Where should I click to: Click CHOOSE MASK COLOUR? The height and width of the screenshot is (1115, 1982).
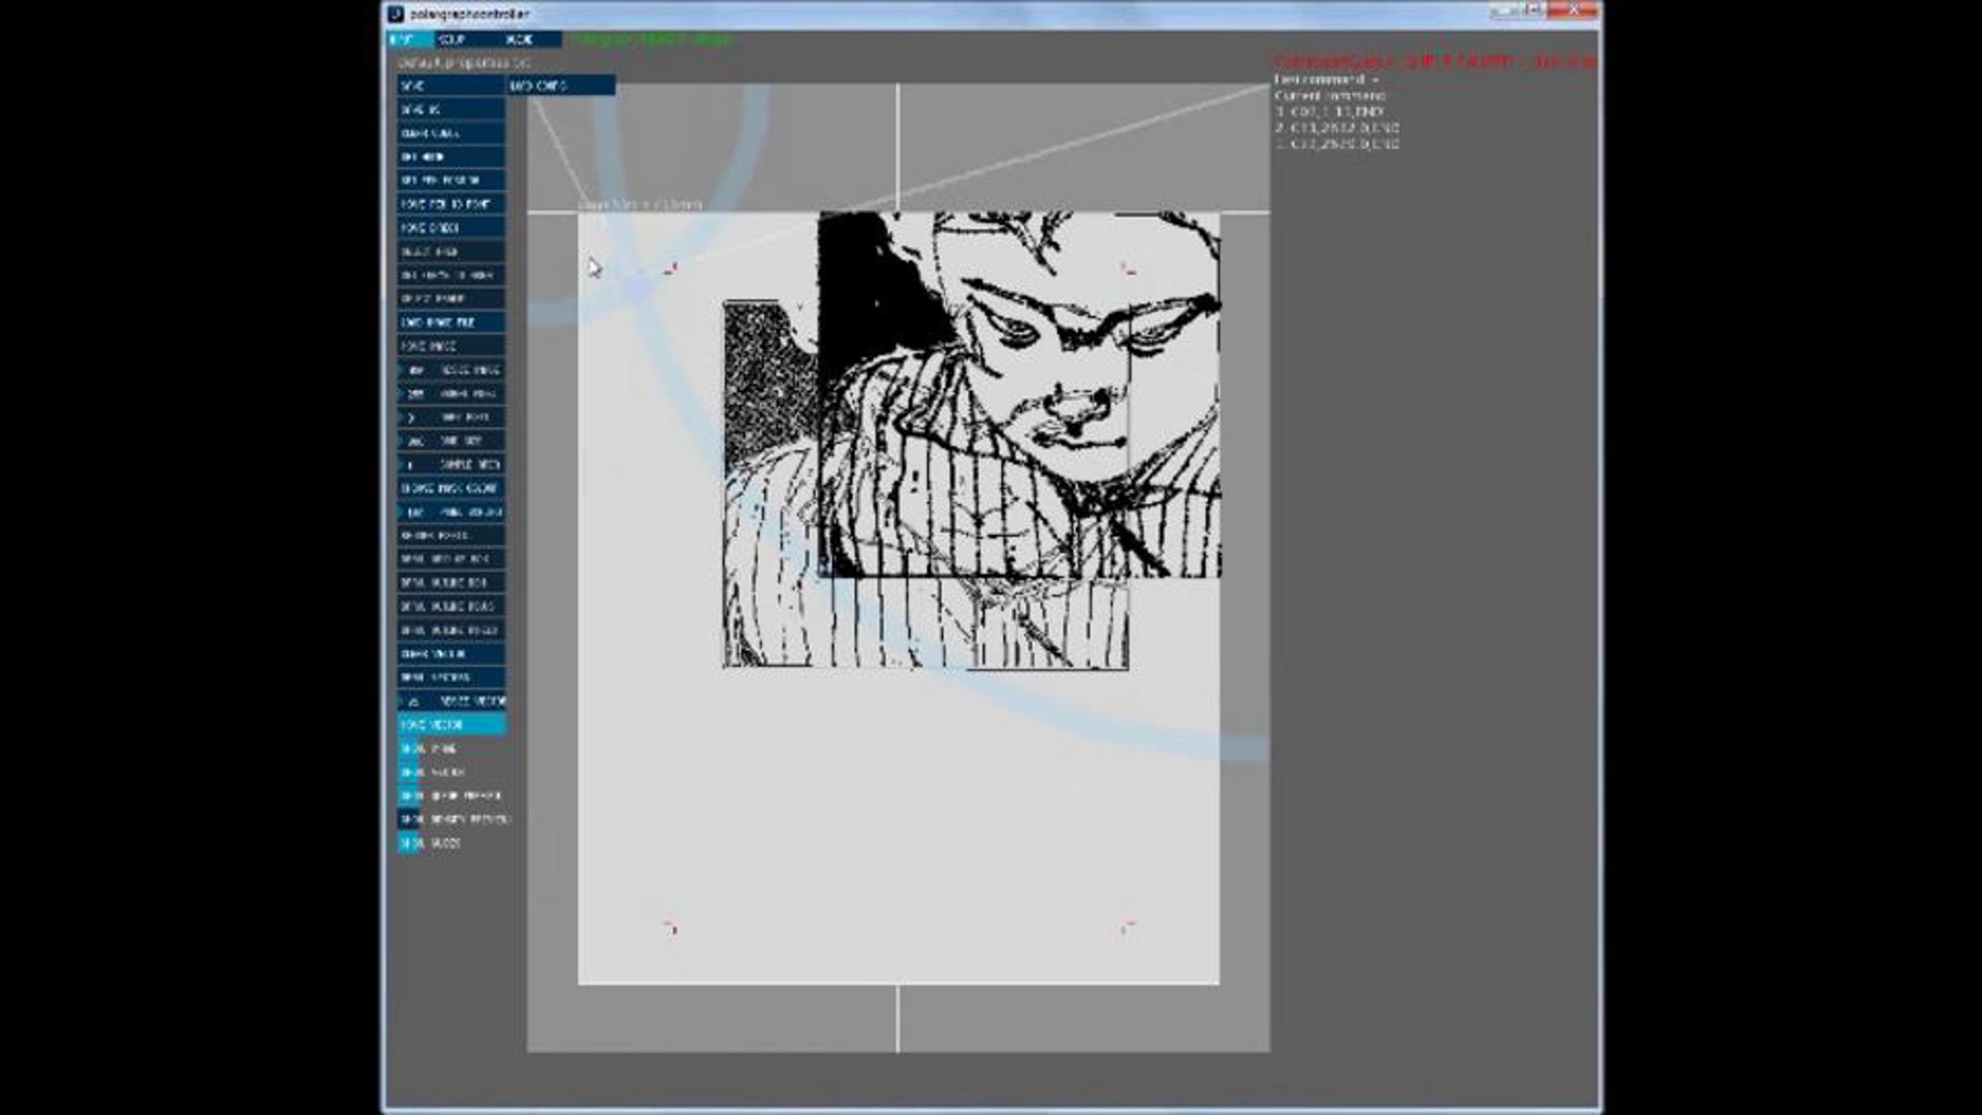coord(451,488)
